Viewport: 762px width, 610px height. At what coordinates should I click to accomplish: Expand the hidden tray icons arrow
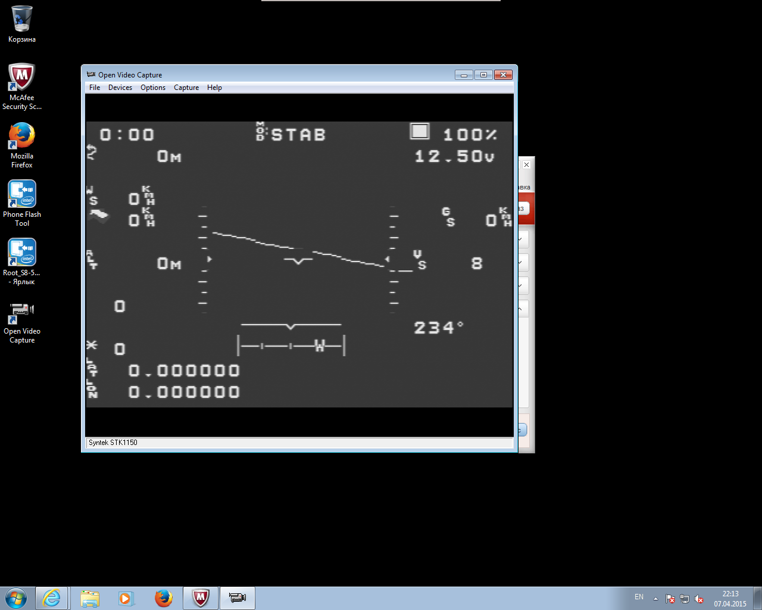pyautogui.click(x=655, y=599)
